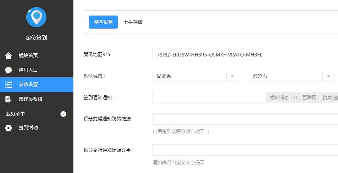Select 参数设置 in the sidebar
The height and width of the screenshot is (173, 338).
(x=28, y=85)
